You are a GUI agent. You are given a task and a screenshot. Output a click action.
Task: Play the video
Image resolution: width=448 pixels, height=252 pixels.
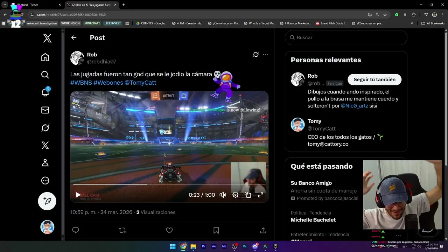point(78,195)
